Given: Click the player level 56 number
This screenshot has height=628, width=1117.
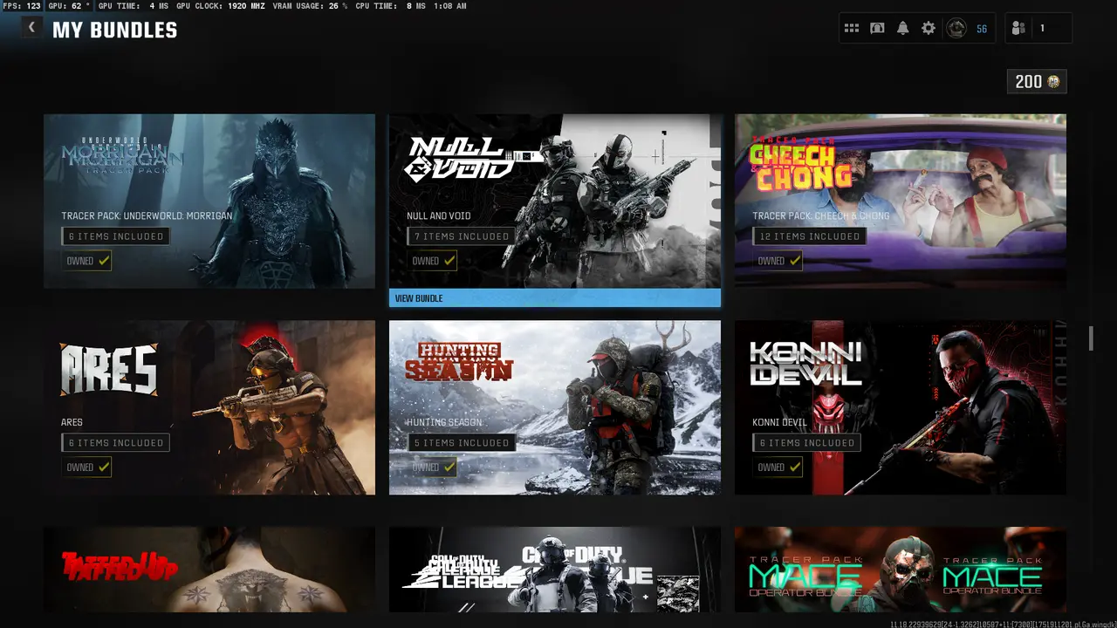Looking at the screenshot, I should pos(982,29).
